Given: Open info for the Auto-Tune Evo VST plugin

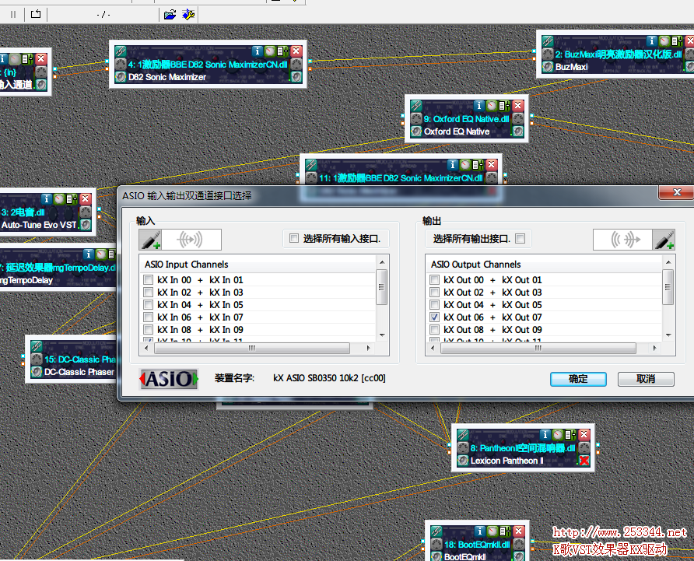Looking at the screenshot, I should (x=47, y=199).
